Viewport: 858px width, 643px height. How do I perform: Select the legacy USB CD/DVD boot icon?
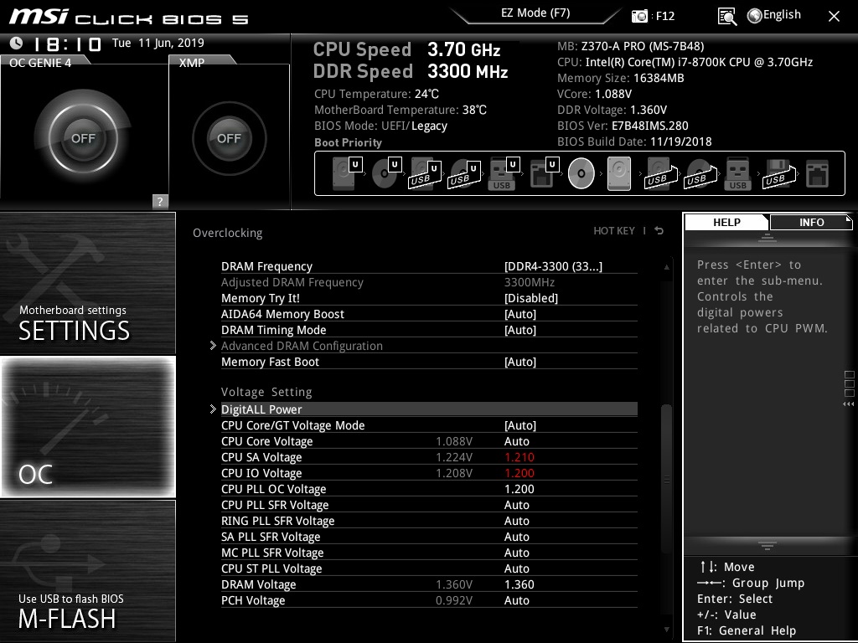pos(700,173)
